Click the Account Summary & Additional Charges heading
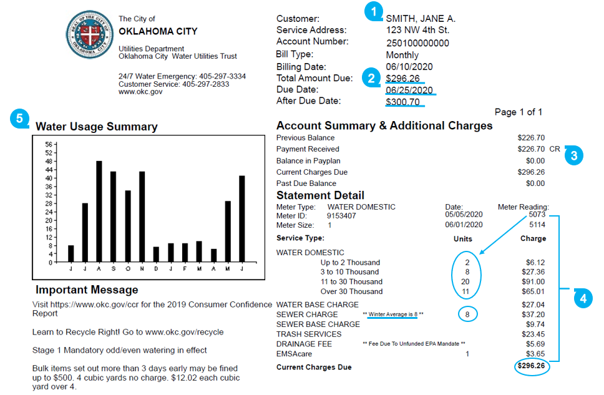The width and height of the screenshot is (604, 395). click(384, 126)
